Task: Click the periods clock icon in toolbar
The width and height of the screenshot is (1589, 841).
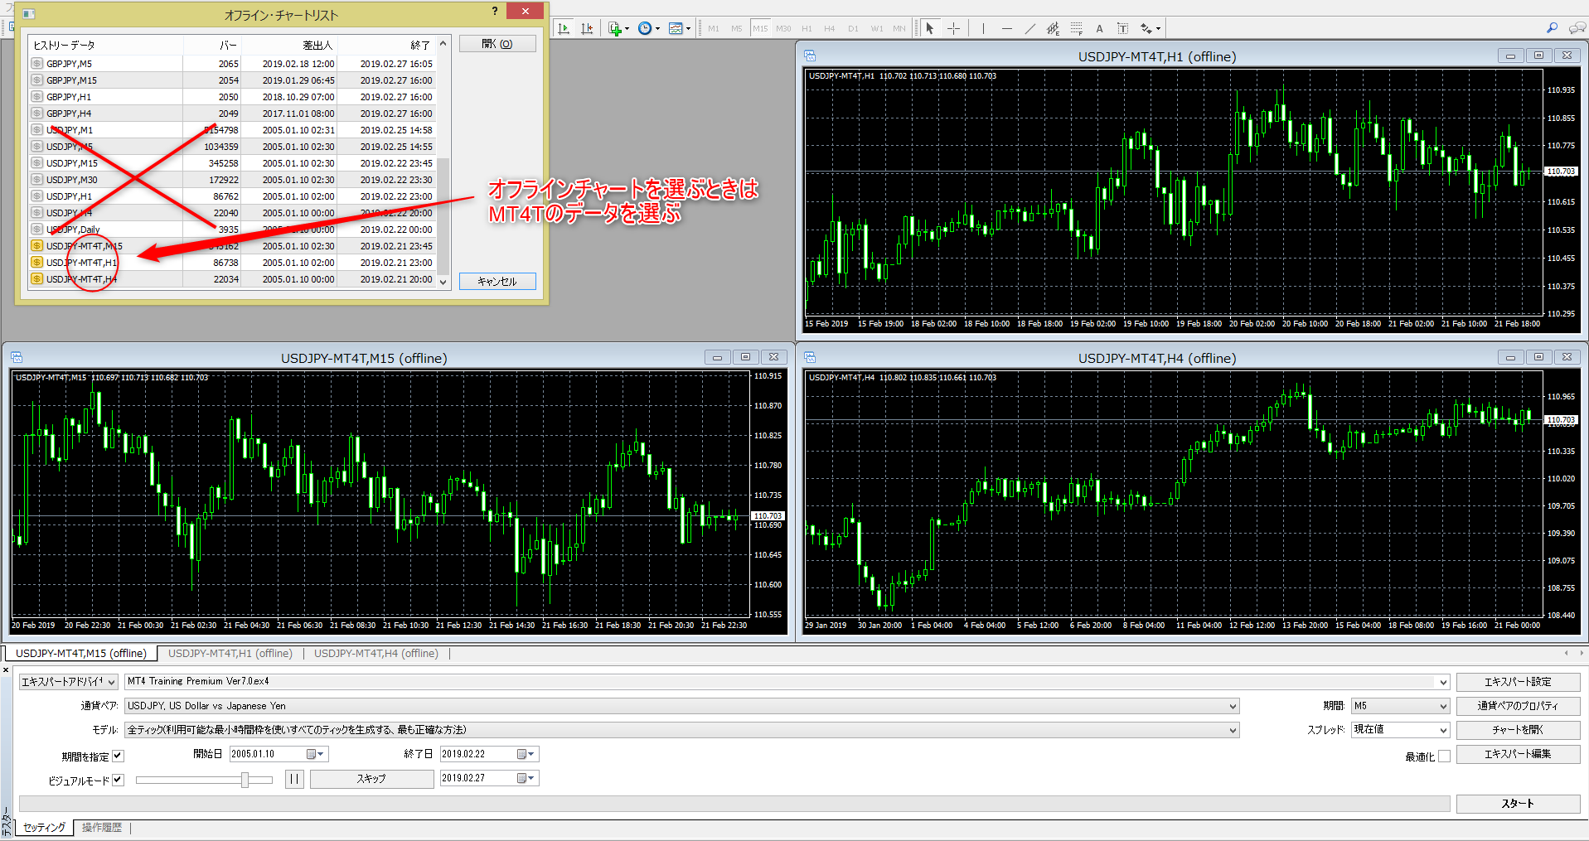Action: click(x=644, y=28)
